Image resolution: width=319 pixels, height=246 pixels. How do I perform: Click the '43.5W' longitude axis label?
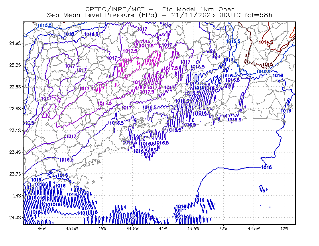click(193, 228)
